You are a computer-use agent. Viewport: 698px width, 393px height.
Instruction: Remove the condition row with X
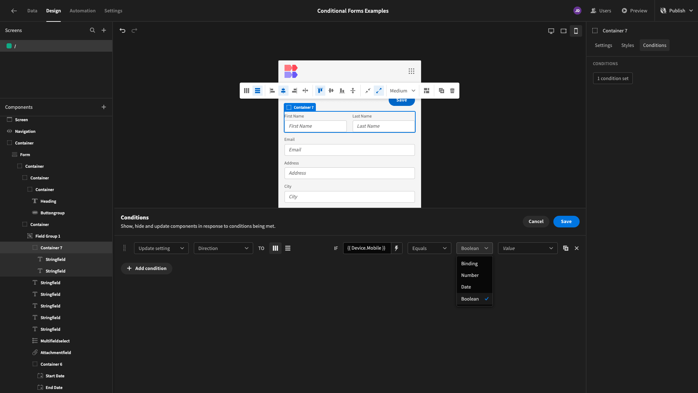point(577,248)
